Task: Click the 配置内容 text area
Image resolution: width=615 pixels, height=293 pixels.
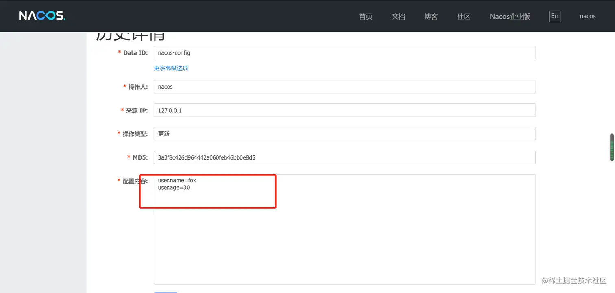Action: (345, 230)
